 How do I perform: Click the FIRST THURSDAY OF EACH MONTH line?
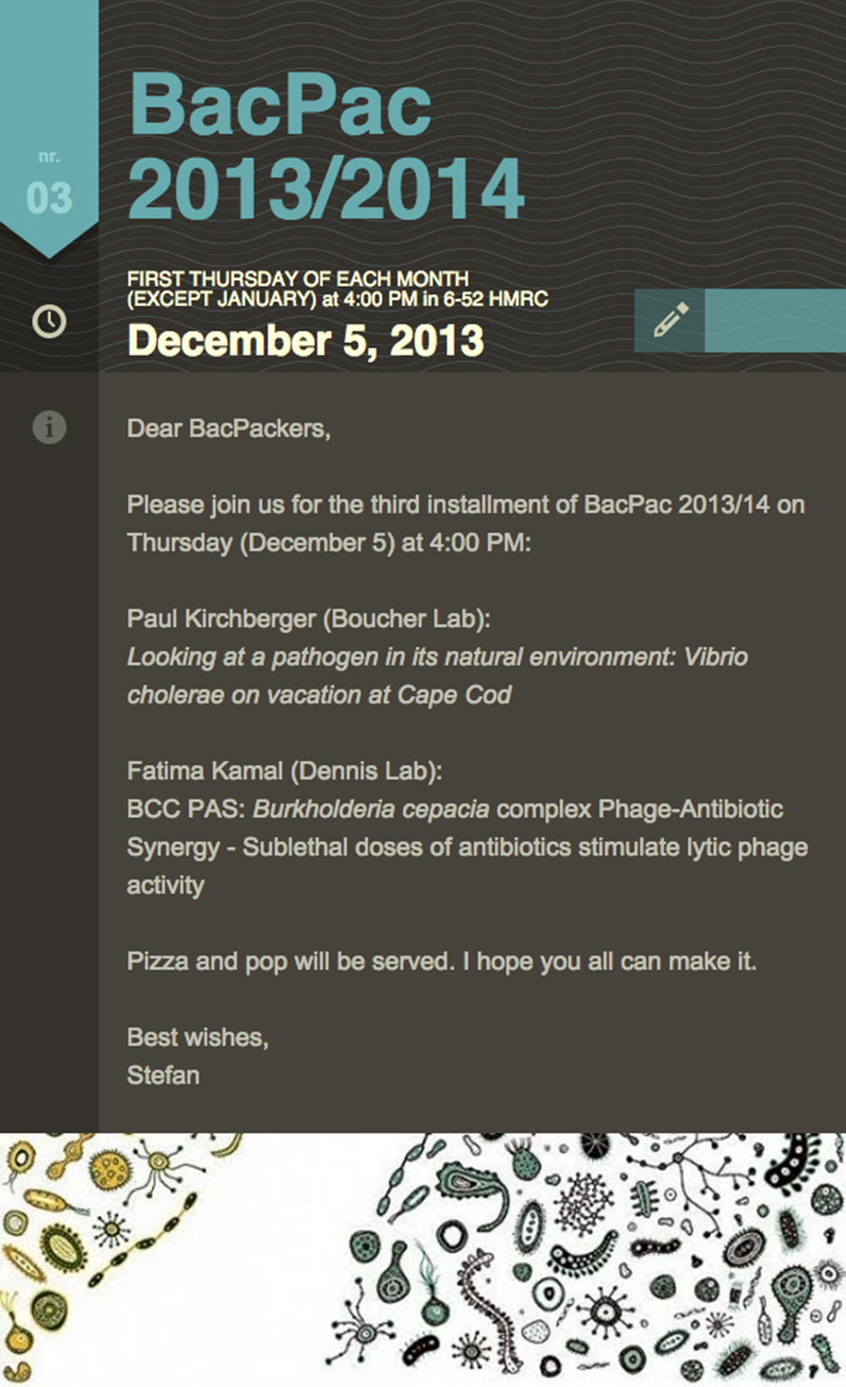tap(298, 278)
